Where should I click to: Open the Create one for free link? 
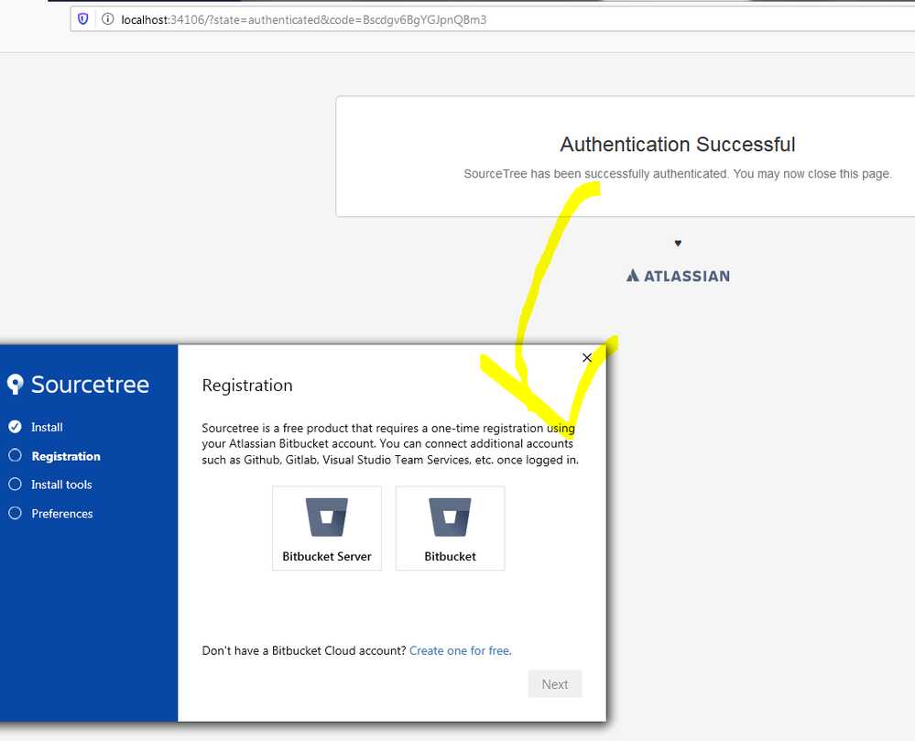461,650
